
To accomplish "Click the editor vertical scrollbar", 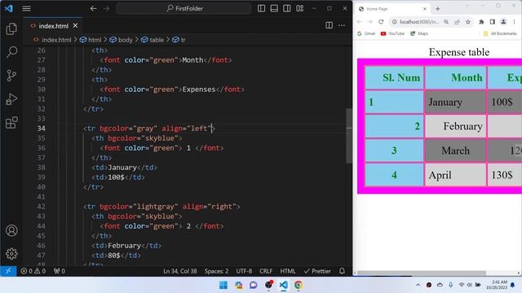I will [x=349, y=136].
